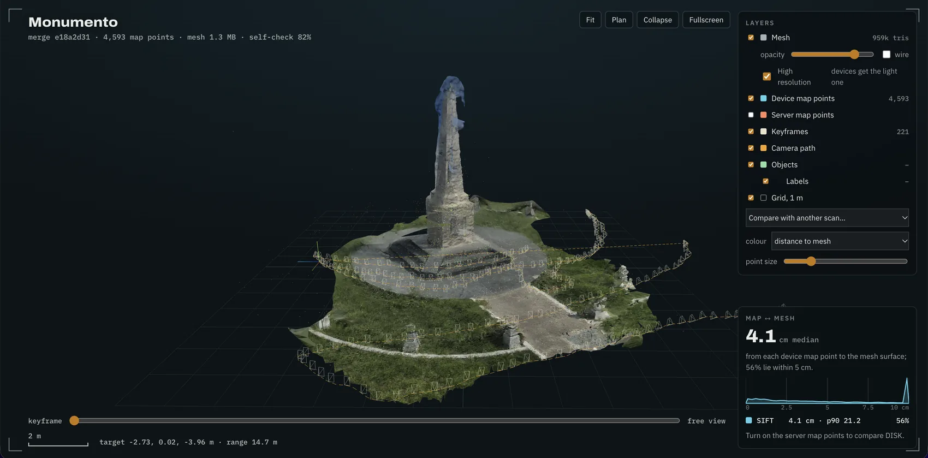
Task: Adjust the mesh opacity slider
Action: pyautogui.click(x=832, y=55)
